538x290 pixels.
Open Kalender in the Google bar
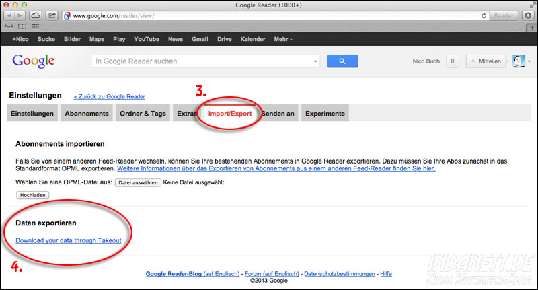253,39
